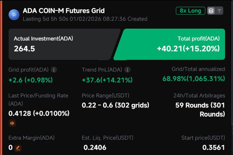Image resolution: width=233 pixels, height=155 pixels.
Task: Click the Price Range 0.22 - 0.6 value
Action: 115,105
